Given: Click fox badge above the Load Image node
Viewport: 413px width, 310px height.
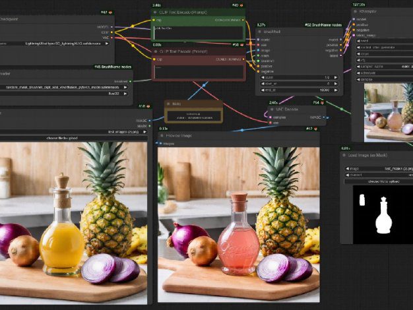Looking at the screenshot, I should [148, 106].
